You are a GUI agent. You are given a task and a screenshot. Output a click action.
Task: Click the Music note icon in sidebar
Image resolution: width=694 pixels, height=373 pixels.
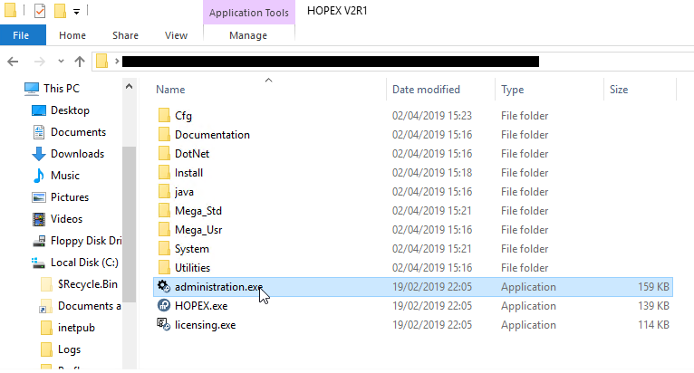(x=39, y=176)
